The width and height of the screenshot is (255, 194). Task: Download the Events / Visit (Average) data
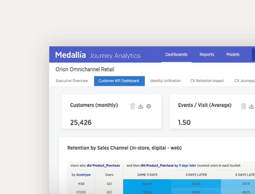[x=252, y=106]
